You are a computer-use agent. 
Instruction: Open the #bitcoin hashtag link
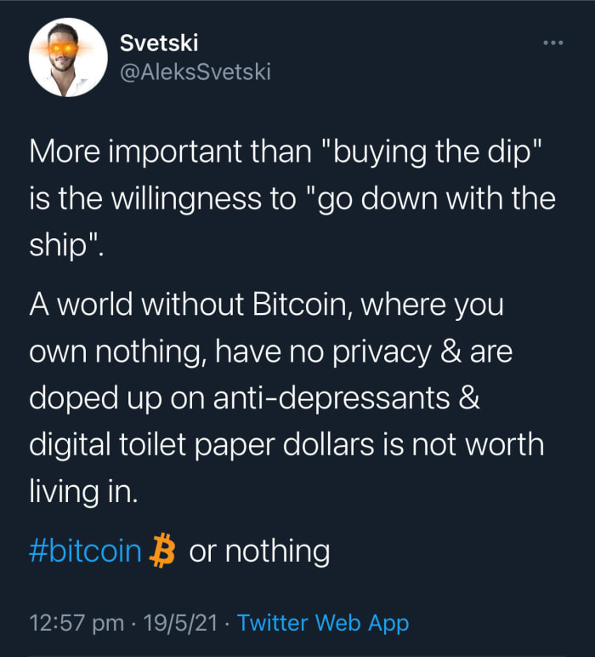[x=85, y=551]
